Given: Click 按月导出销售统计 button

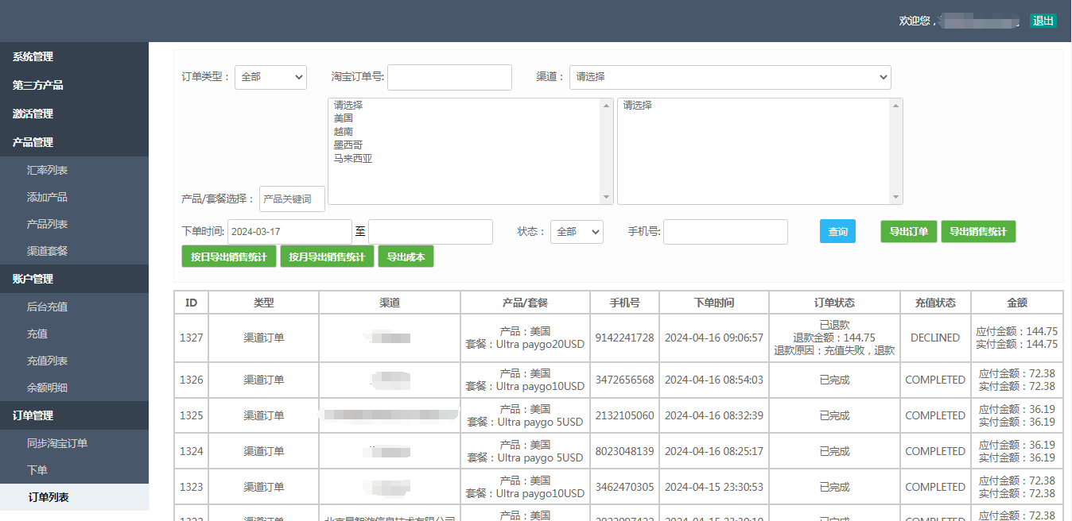Looking at the screenshot, I should 327,257.
